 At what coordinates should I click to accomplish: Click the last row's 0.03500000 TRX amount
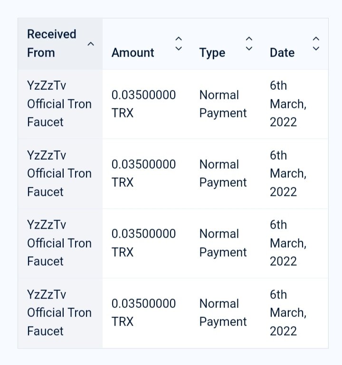(143, 313)
